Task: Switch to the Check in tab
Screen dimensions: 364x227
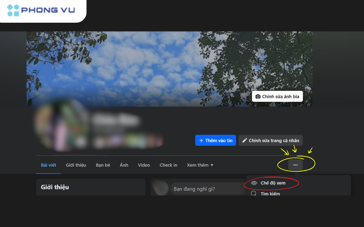Action: click(x=168, y=165)
